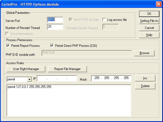Click the Mask address field

tap(111, 78)
